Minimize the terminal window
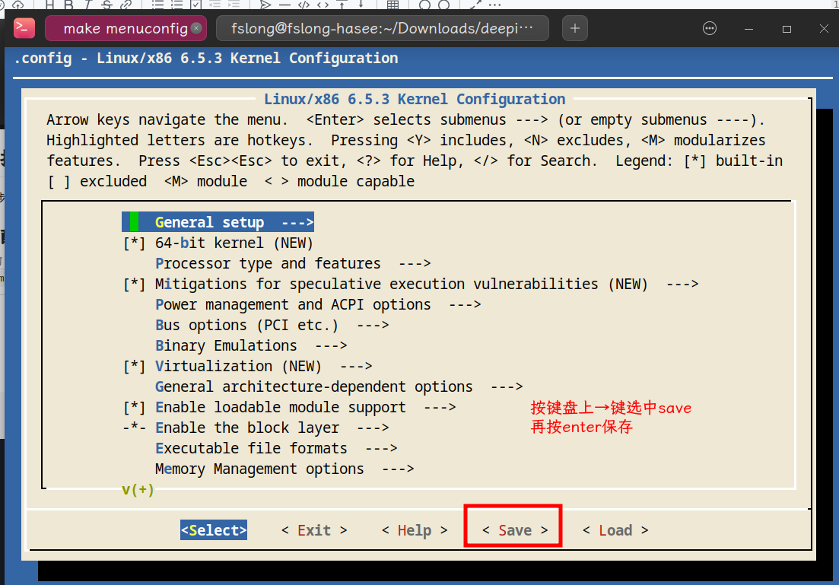839x585 pixels. 748,29
